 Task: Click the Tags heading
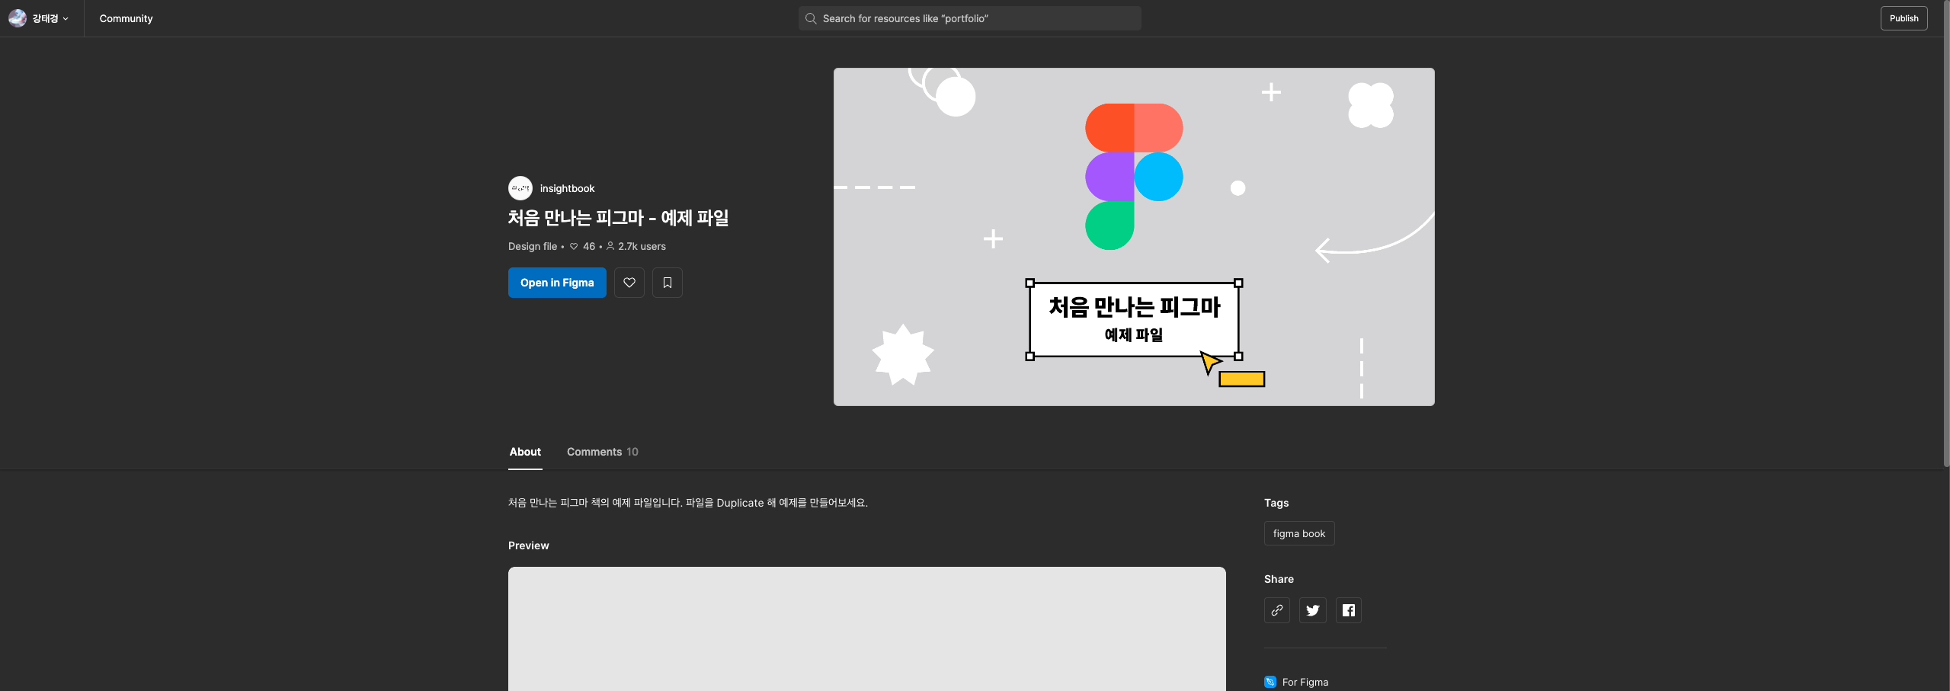[1276, 503]
